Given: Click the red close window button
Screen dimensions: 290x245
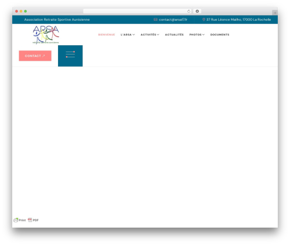Looking at the screenshot, I should coord(17,11).
